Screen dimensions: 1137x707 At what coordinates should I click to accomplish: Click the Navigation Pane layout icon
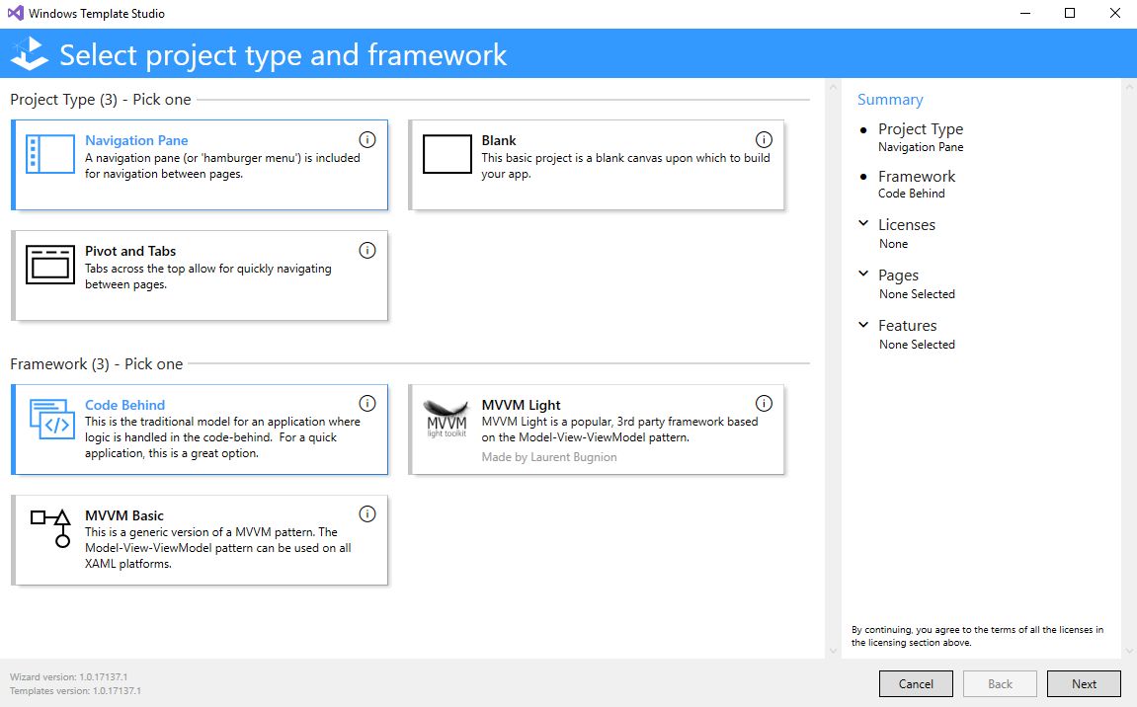[x=50, y=154]
